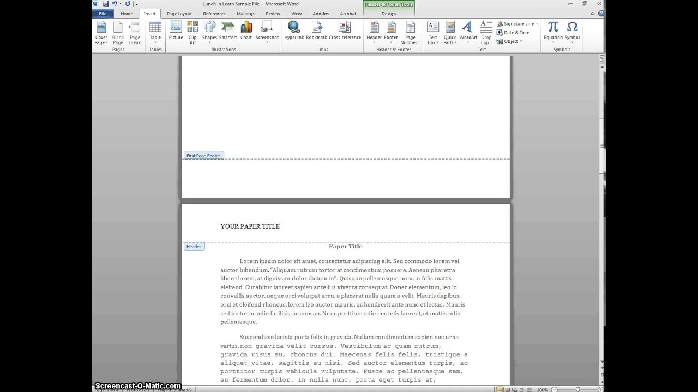Viewport: 698px width, 392px height.
Task: Undo last action in Quick Access Toolbar
Action: point(115,4)
